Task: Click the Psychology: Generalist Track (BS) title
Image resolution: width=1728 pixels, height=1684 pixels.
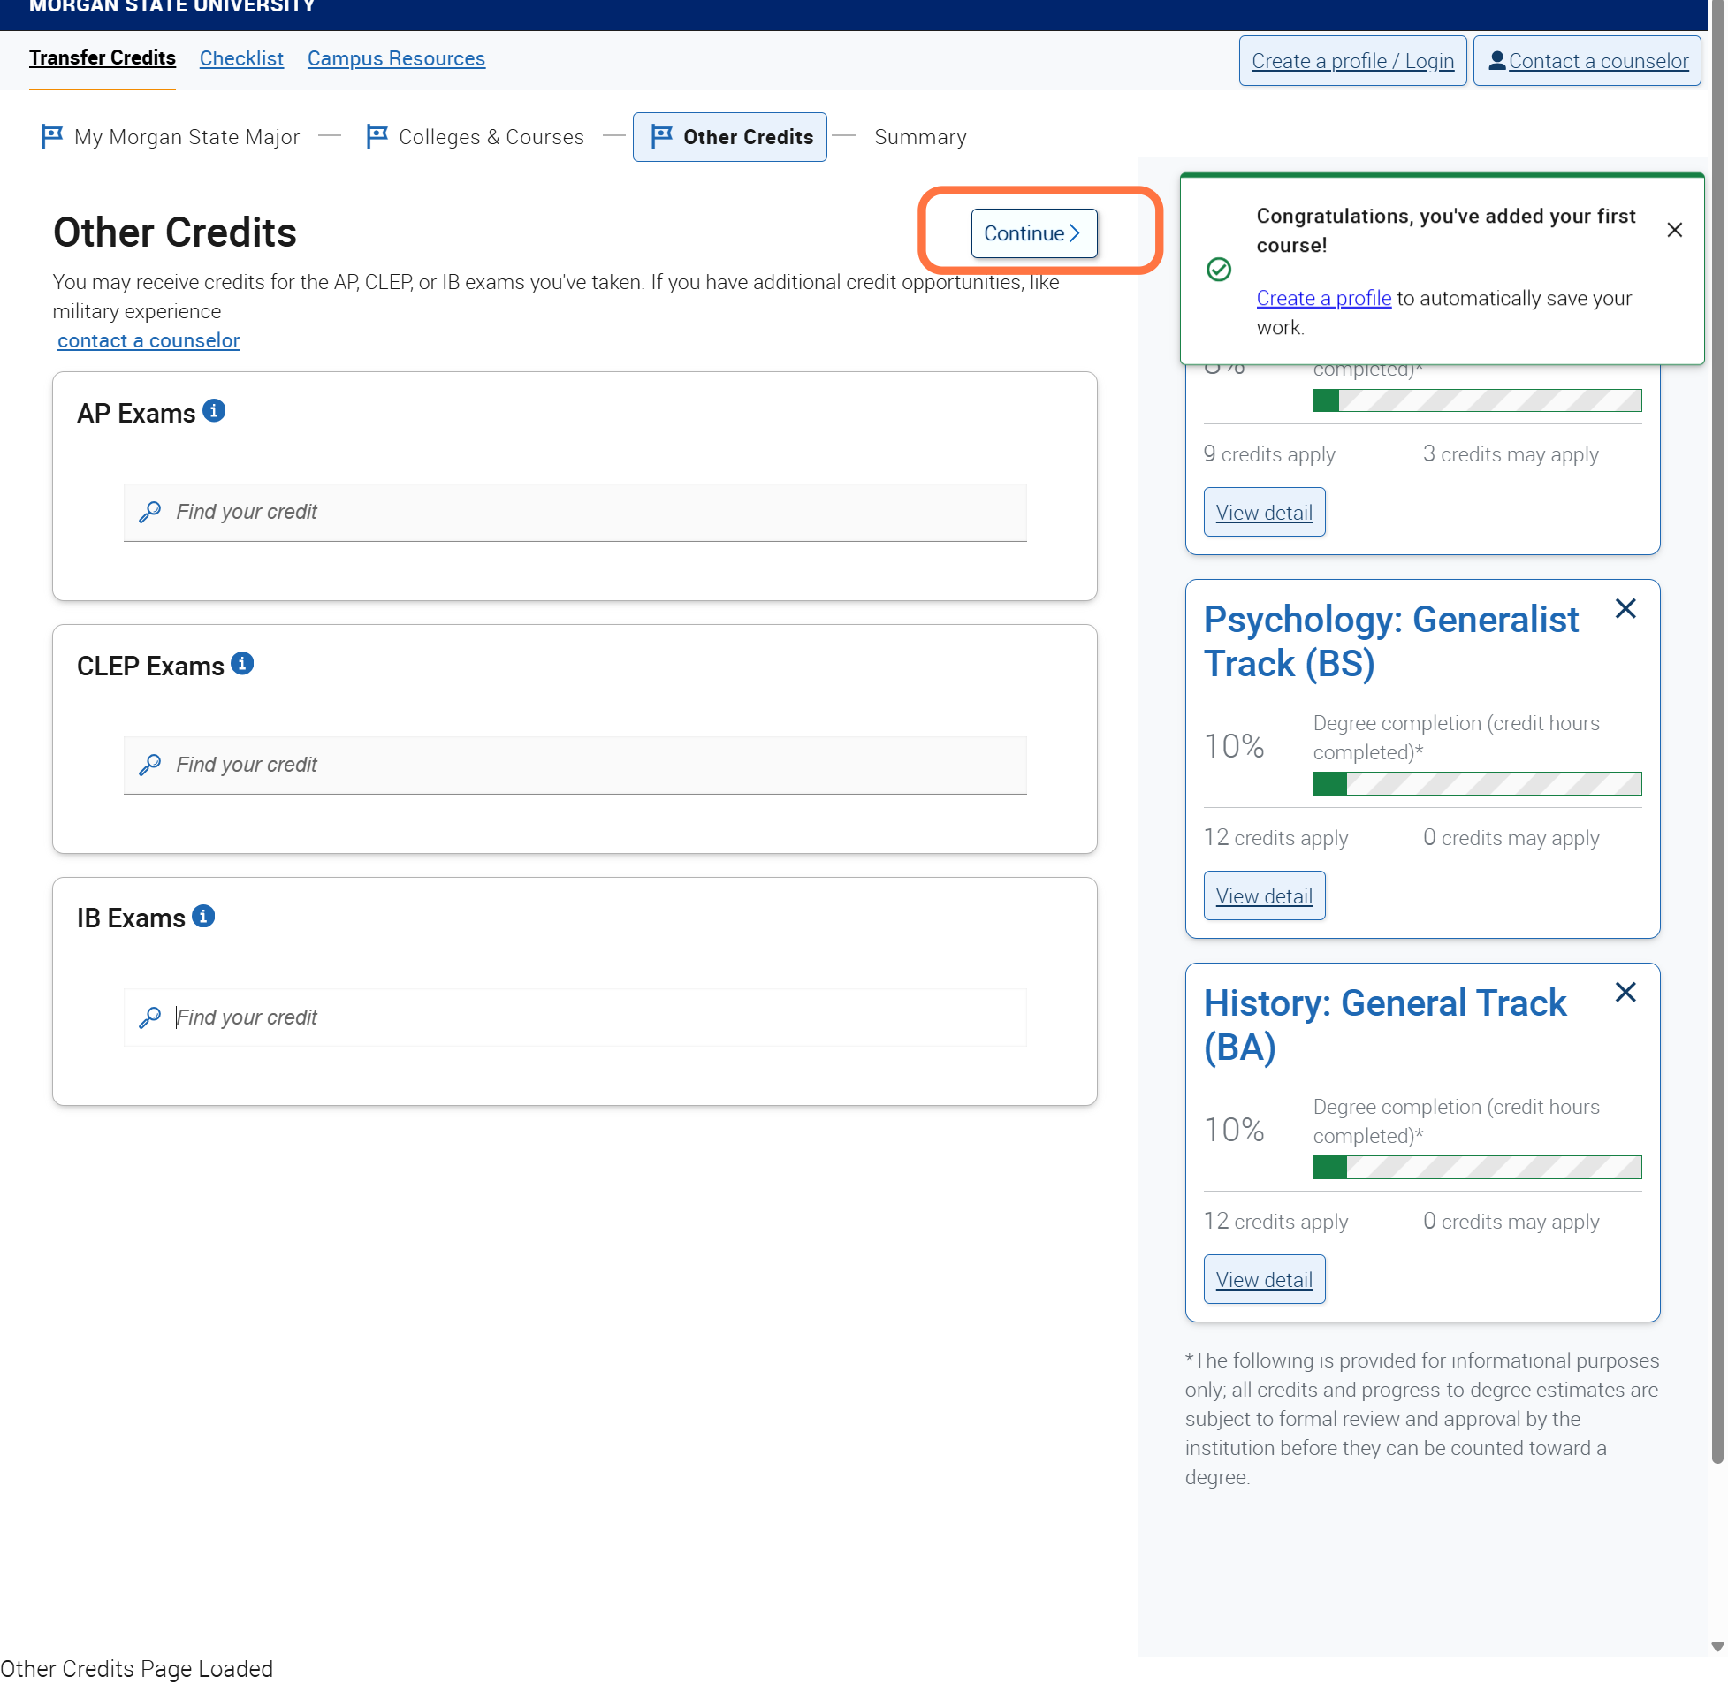Action: pos(1390,641)
